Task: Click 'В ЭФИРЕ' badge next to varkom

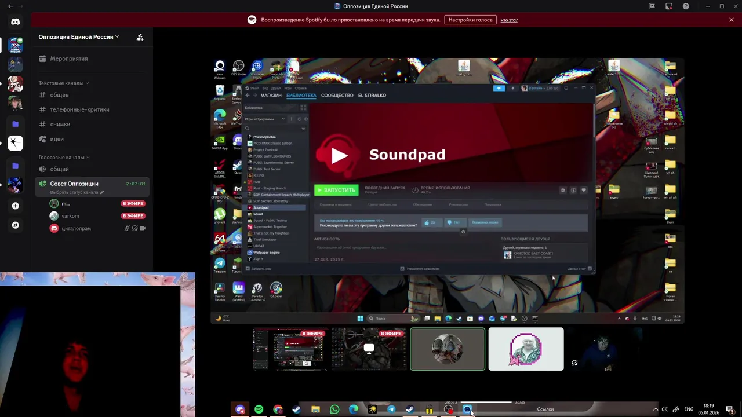Action: (x=133, y=216)
